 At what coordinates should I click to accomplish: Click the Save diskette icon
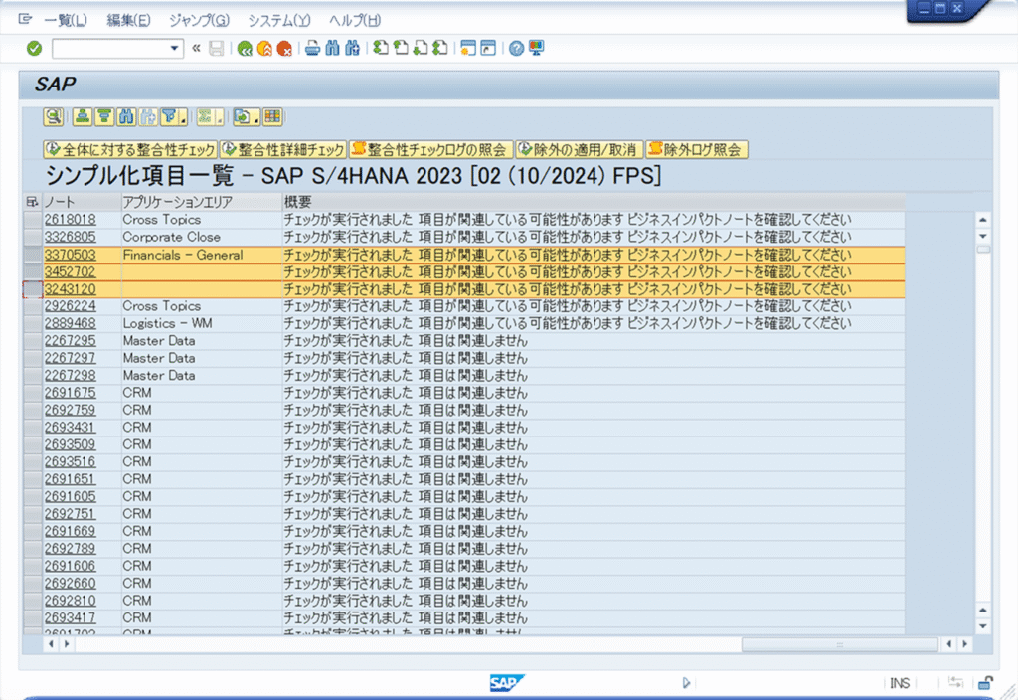click(x=216, y=48)
